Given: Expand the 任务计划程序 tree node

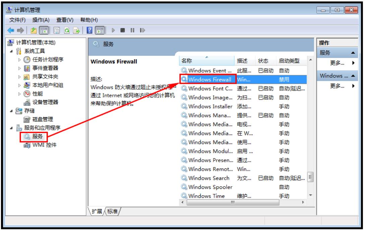Looking at the screenshot, I should [19, 60].
